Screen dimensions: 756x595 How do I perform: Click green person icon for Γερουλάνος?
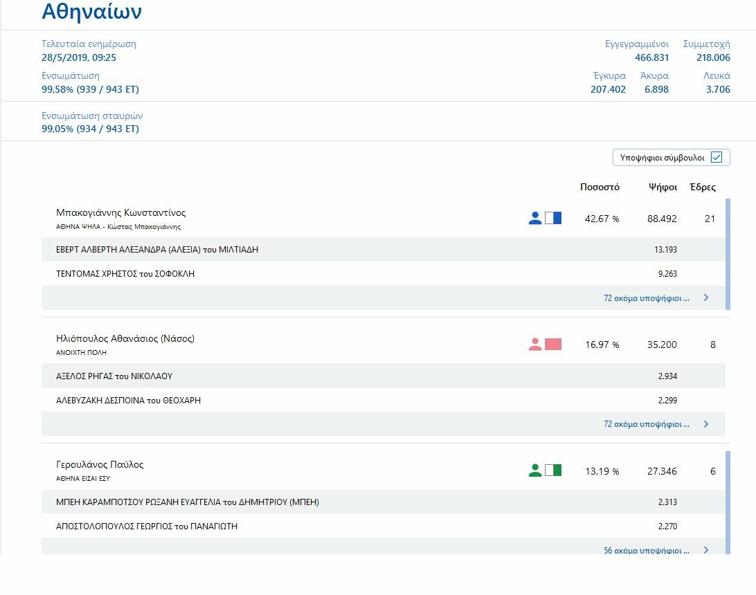click(x=534, y=470)
